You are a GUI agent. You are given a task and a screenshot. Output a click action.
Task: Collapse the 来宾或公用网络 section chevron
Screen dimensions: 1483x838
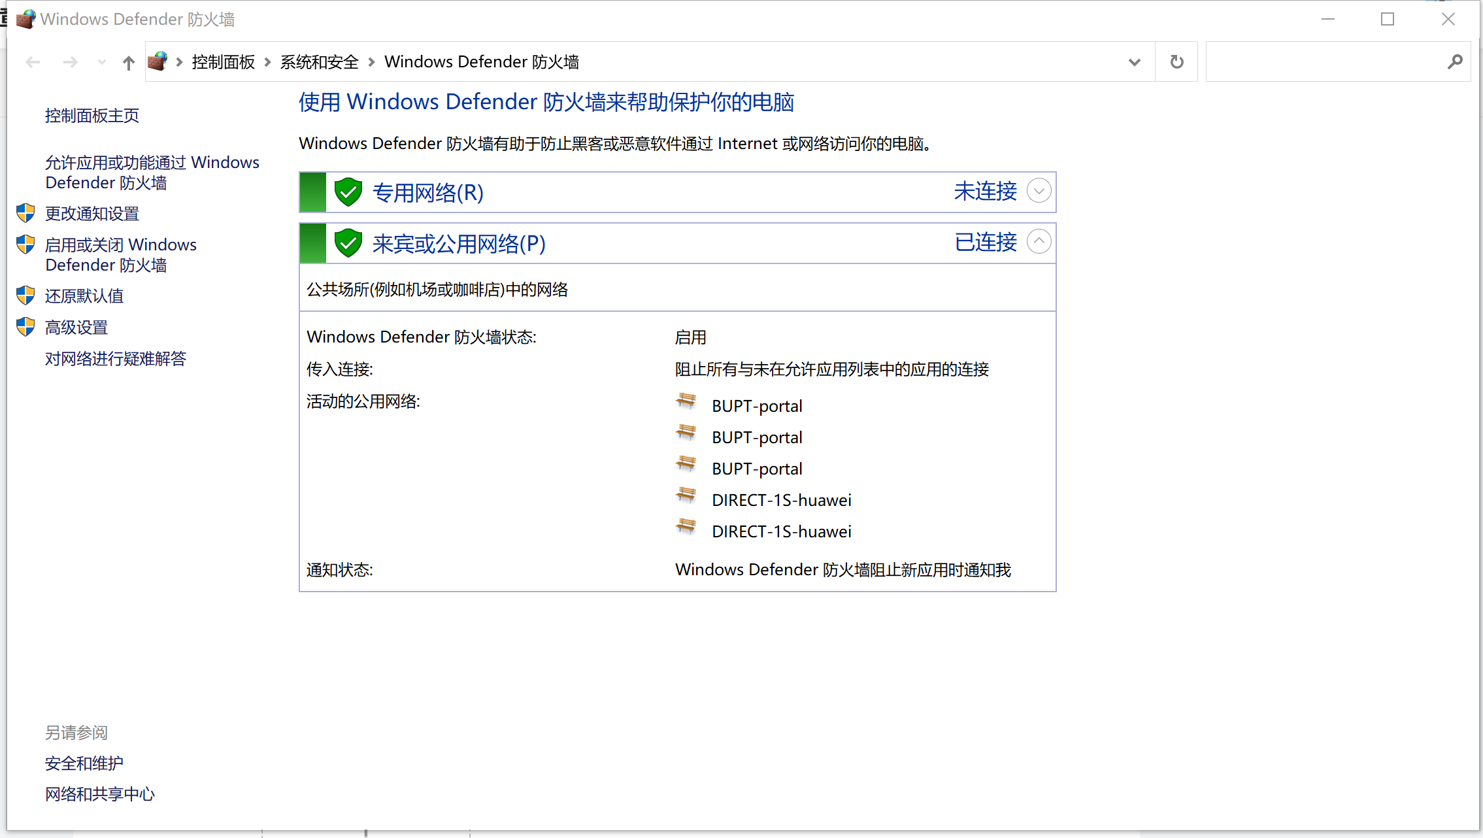click(x=1039, y=241)
